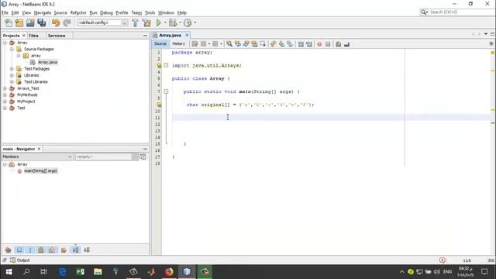Toggle Sort by Source in Navigator
The image size is (496, 279).
pos(87,250)
